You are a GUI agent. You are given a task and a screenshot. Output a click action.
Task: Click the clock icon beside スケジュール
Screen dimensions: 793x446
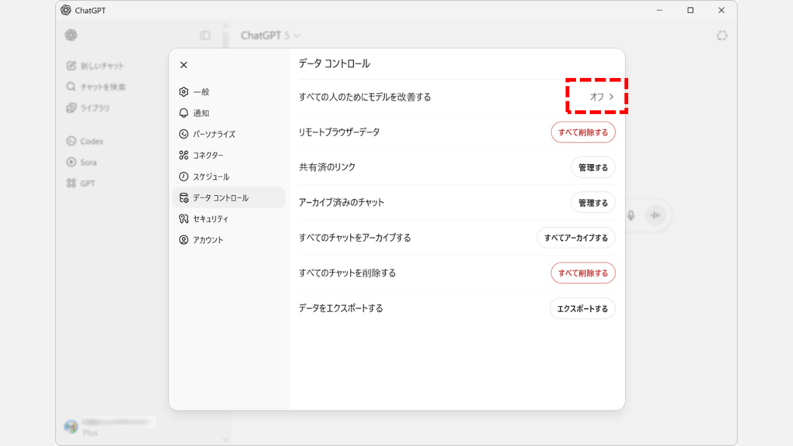click(x=184, y=177)
